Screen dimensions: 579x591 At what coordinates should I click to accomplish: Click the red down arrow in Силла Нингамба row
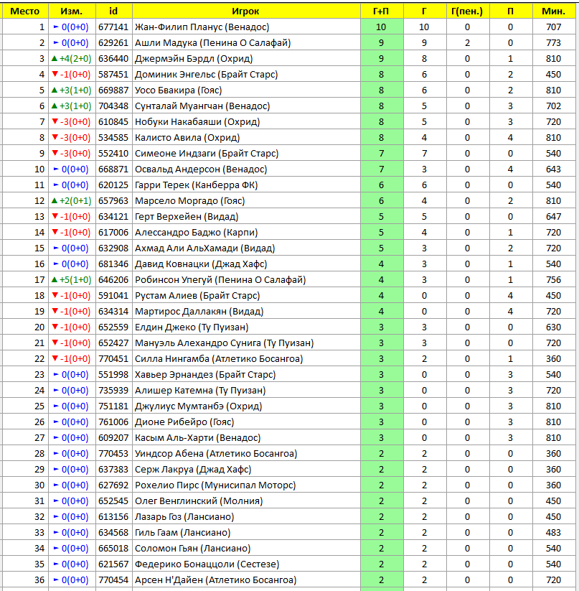pos(55,358)
